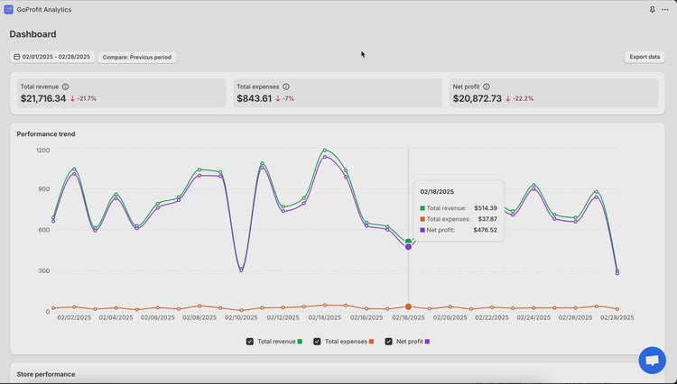Open the Compare: Previous period dropdown
677x384 pixels.
click(136, 57)
